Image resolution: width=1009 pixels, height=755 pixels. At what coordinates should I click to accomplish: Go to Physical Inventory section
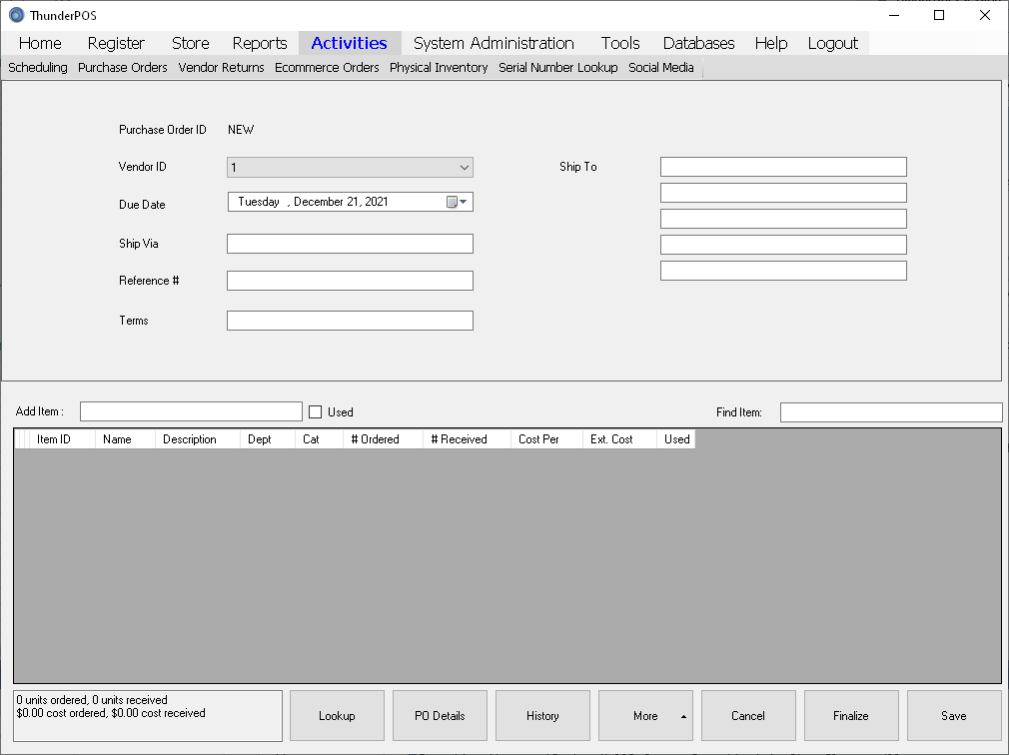[x=439, y=68]
